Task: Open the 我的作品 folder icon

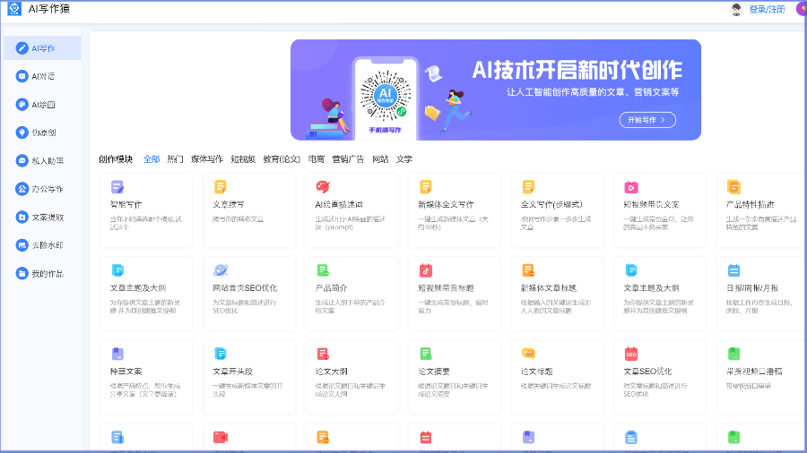Action: click(22, 274)
